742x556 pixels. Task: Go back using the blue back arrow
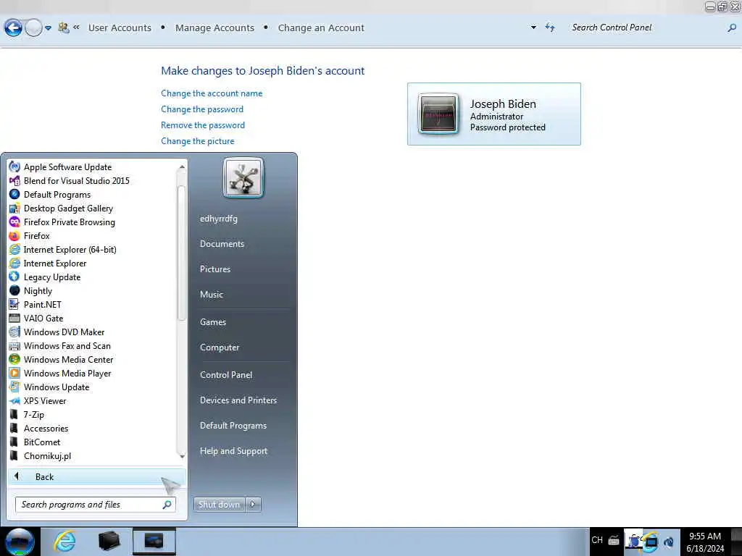13,28
